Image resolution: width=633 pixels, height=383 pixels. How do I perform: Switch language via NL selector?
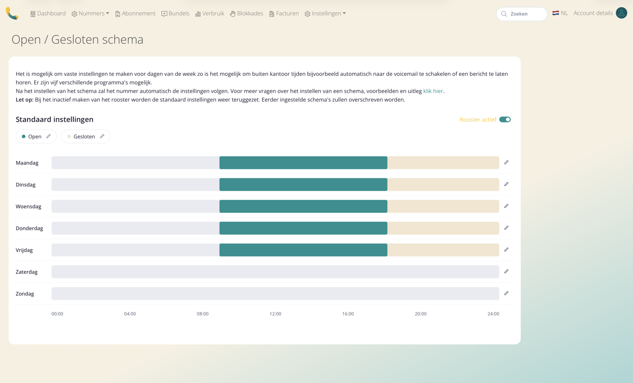point(560,13)
